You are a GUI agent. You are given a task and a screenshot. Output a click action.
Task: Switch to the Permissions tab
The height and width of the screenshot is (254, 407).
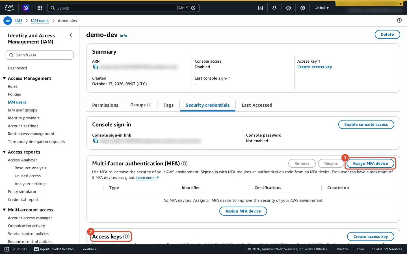(x=105, y=105)
